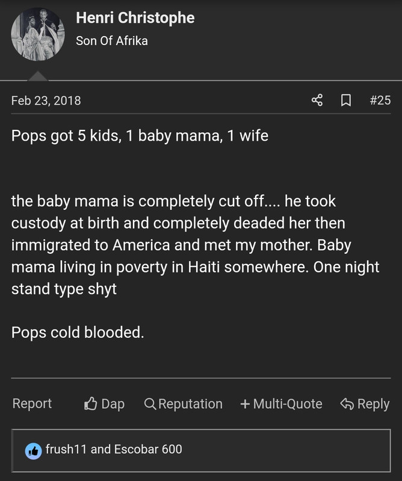Open the #25 post permalink
Viewport: 402px width, 481px height.
coord(380,100)
